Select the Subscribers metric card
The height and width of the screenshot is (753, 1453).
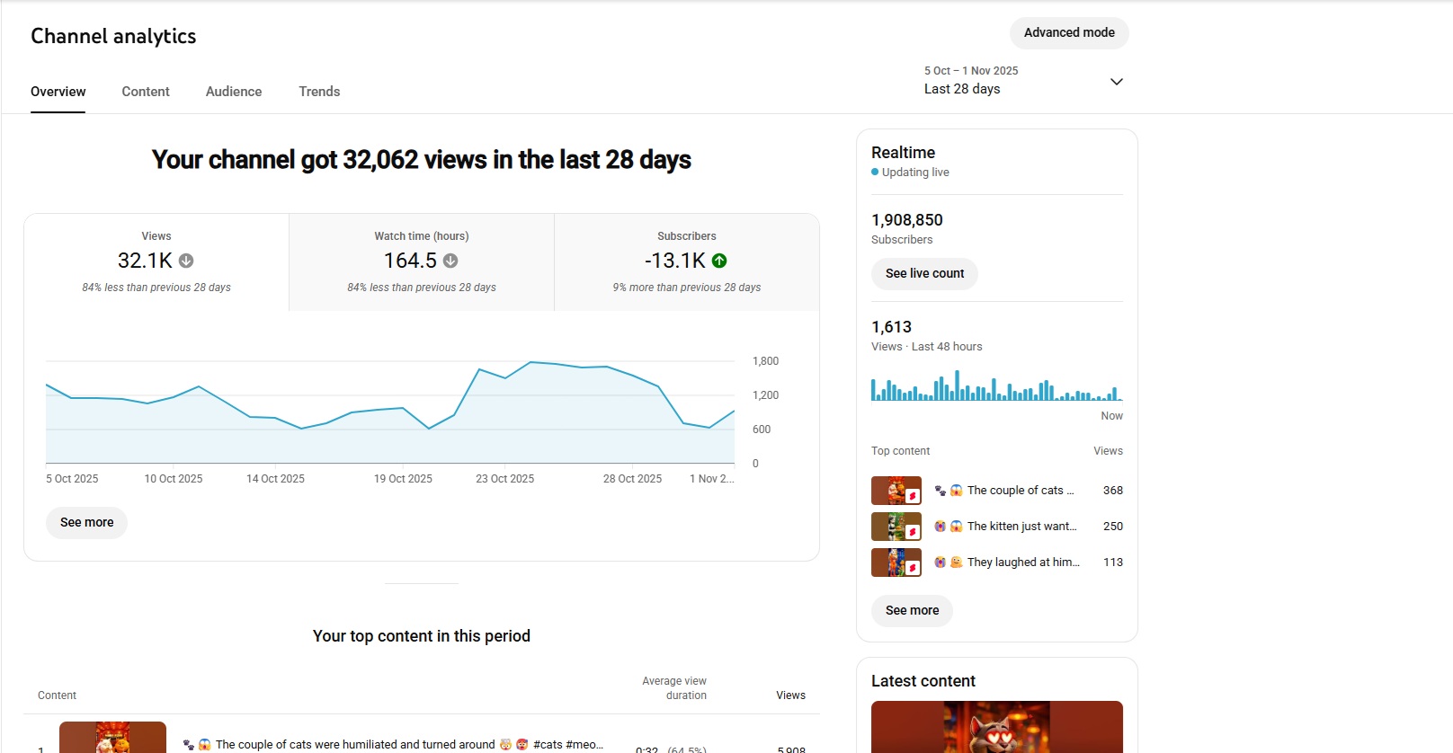pyautogui.click(x=686, y=261)
